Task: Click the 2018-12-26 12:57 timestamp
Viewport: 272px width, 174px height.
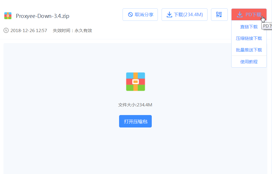Action: coord(29,30)
